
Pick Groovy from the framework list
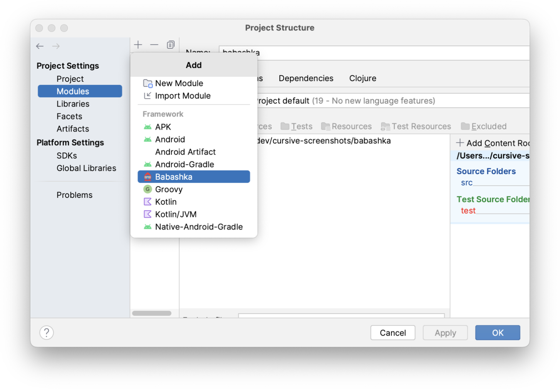(194, 189)
